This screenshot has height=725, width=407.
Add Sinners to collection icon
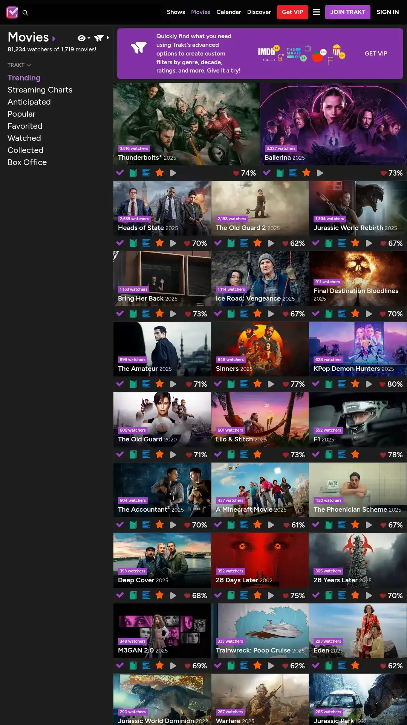pyautogui.click(x=231, y=384)
